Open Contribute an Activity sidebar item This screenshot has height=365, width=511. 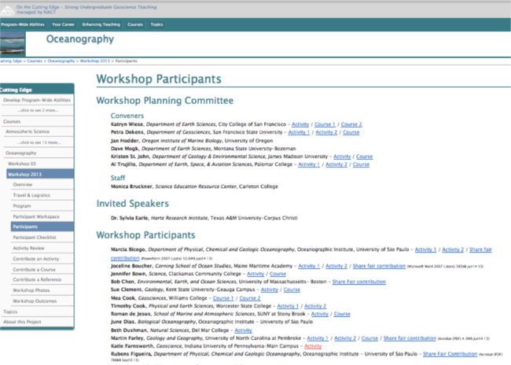point(36,258)
